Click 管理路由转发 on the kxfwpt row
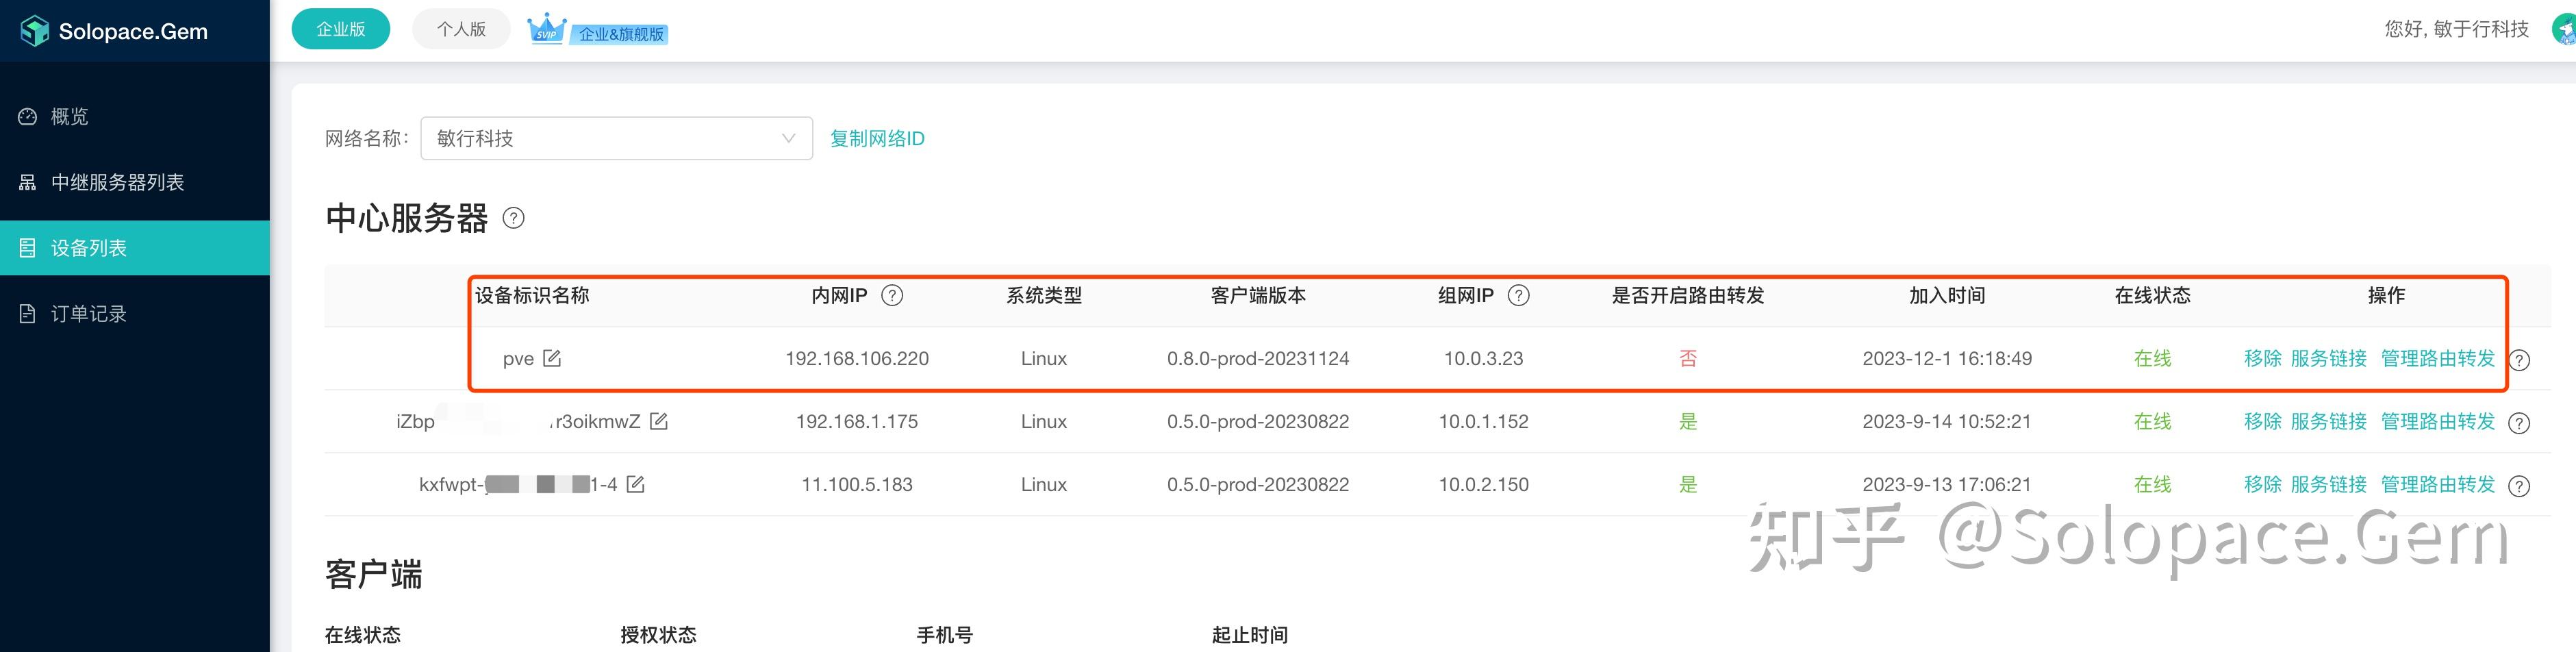 [x=2438, y=484]
